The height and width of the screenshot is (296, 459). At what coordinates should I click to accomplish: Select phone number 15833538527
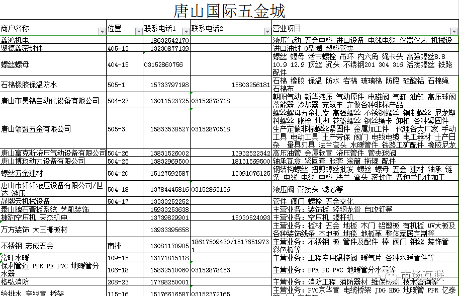tap(166, 129)
